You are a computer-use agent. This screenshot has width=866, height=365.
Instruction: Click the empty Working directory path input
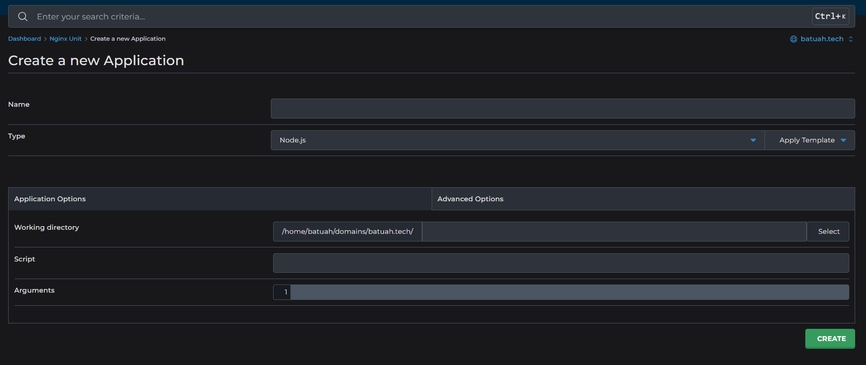[614, 232]
